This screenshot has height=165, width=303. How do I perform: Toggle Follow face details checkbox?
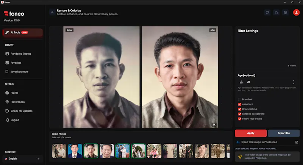tap(240, 119)
